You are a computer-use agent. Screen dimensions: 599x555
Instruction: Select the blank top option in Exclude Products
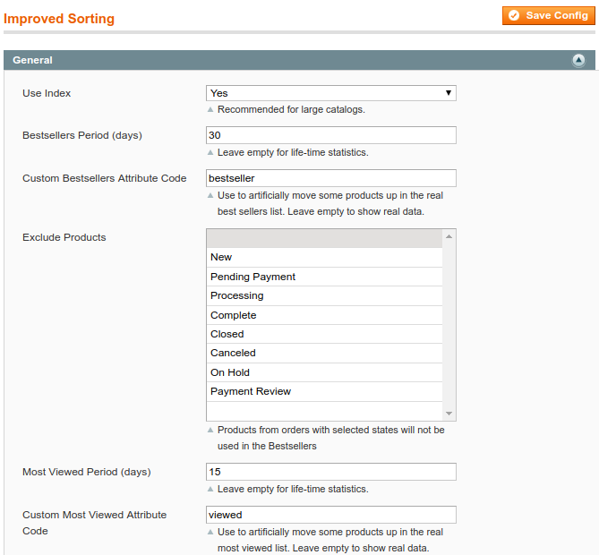click(x=324, y=238)
